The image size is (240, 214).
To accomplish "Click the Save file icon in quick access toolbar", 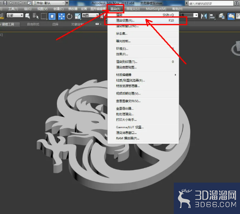I will [x=5, y=3].
